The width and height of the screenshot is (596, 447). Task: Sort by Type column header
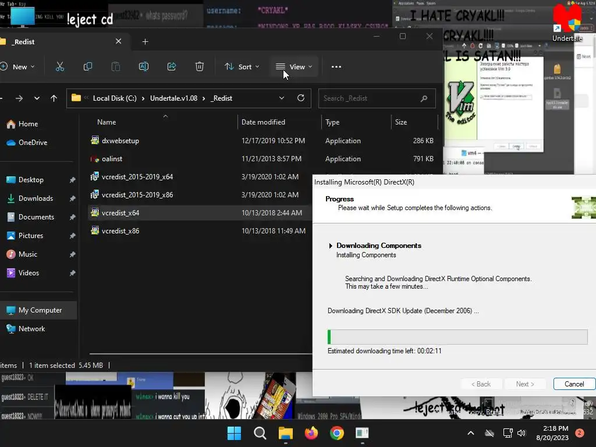[332, 122]
